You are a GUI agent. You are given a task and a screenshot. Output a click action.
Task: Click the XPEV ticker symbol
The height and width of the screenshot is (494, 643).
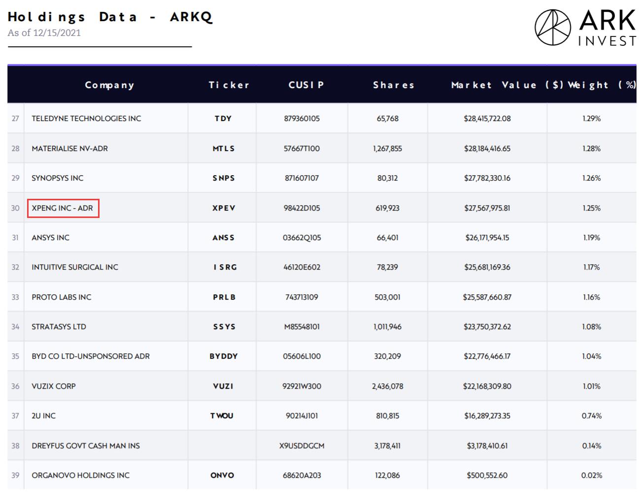(224, 208)
